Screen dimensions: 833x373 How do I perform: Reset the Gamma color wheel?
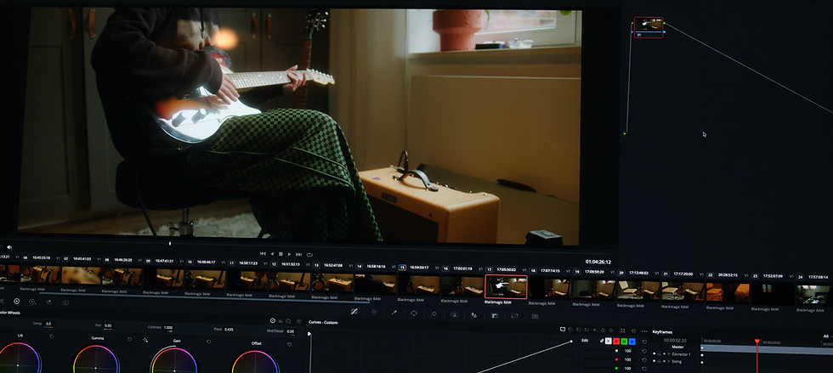tap(129, 339)
